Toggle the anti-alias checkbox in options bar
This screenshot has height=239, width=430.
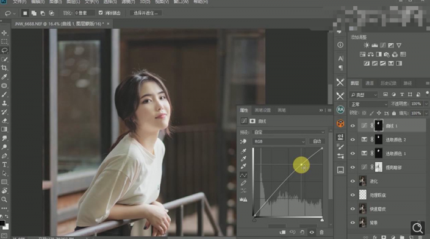[101, 13]
